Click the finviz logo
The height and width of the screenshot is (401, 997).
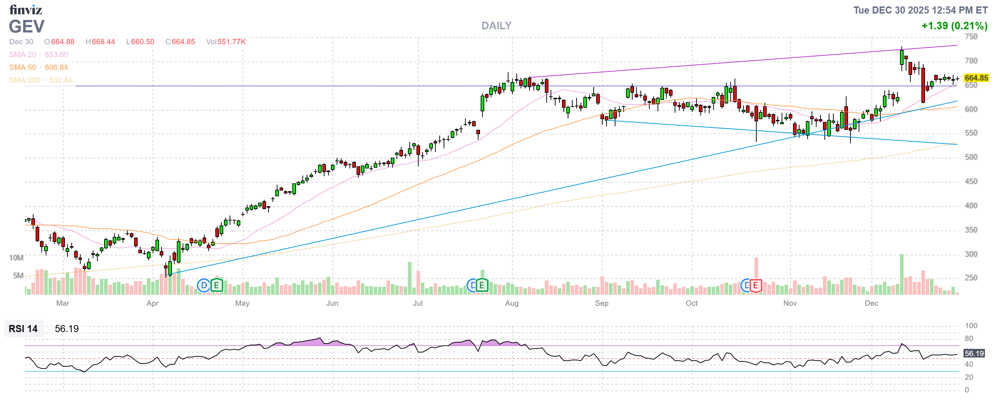pos(26,10)
